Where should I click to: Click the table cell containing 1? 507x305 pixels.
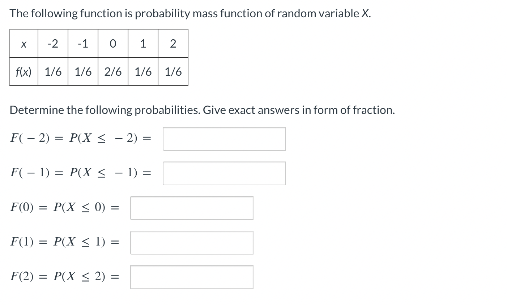tap(143, 43)
